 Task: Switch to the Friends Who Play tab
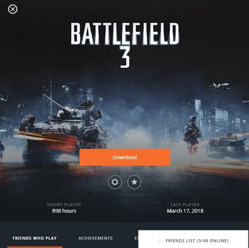35,238
